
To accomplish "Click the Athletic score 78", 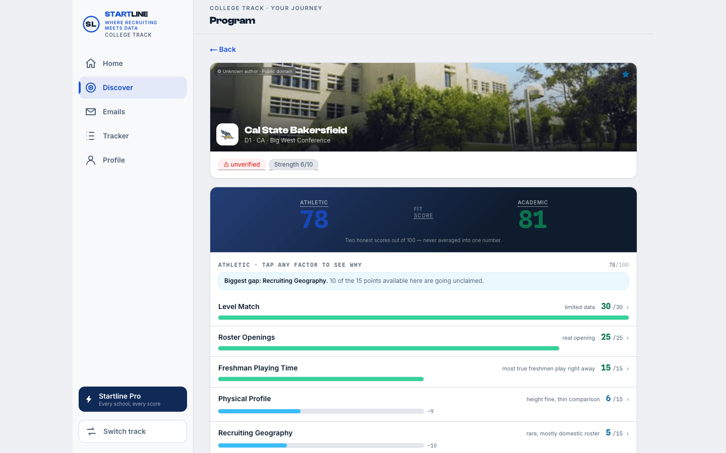I will tap(314, 219).
